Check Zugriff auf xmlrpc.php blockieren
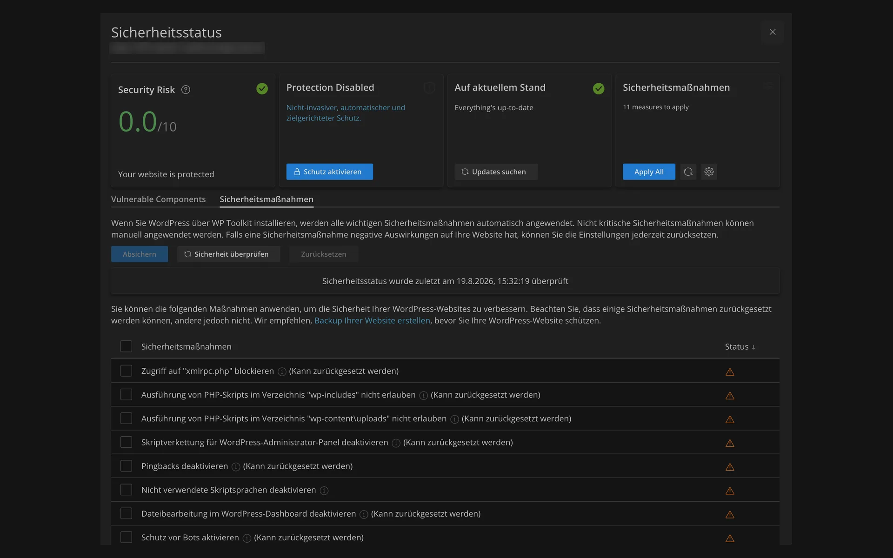893x558 pixels. 126,371
